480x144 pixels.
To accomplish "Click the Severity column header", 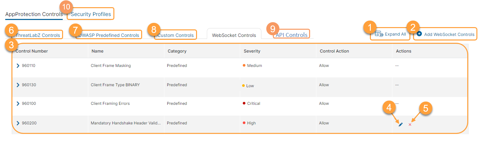I will click(x=252, y=51).
